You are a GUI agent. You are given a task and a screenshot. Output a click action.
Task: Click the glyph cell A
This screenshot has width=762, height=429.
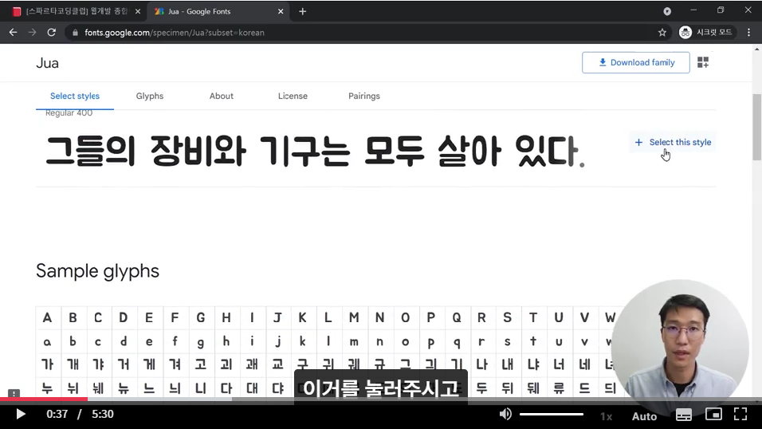pyautogui.click(x=47, y=317)
